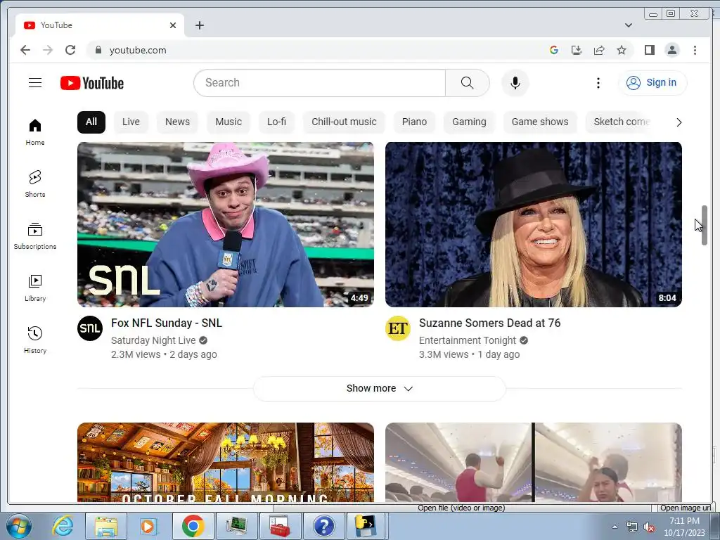Click Suzanne Somers Dead at 76 title
The width and height of the screenshot is (720, 540).
pyautogui.click(x=489, y=323)
